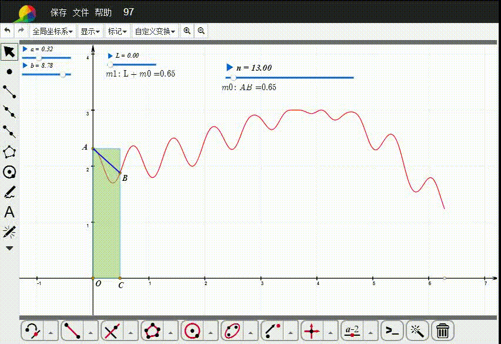
Task: Select the freehand pen tool
Action: [x=9, y=192]
